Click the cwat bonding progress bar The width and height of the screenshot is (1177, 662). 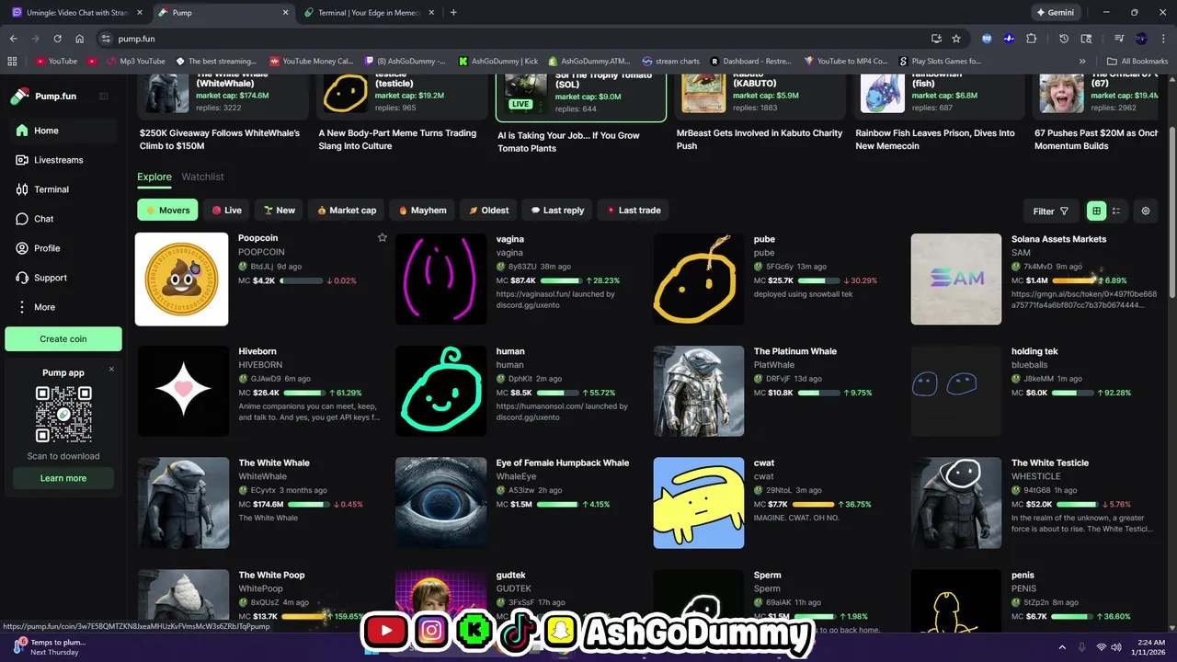[x=816, y=505]
